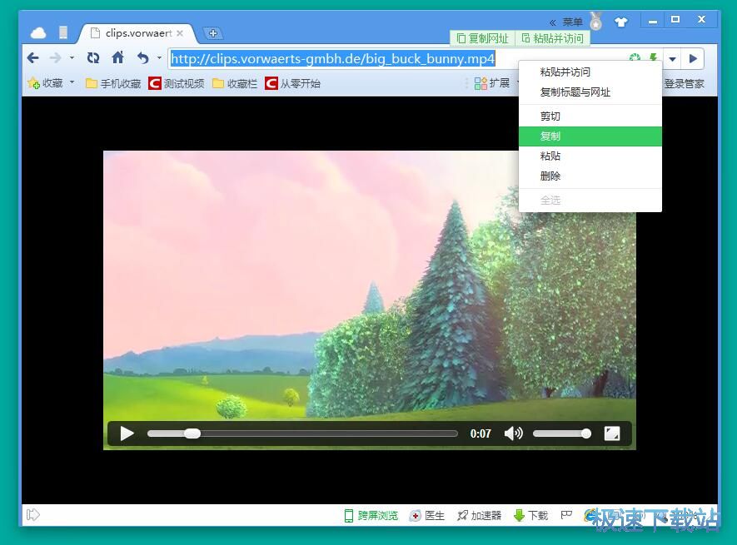Click the 复制网址 copy URL button
Image resolution: width=737 pixels, height=545 pixels.
click(483, 38)
